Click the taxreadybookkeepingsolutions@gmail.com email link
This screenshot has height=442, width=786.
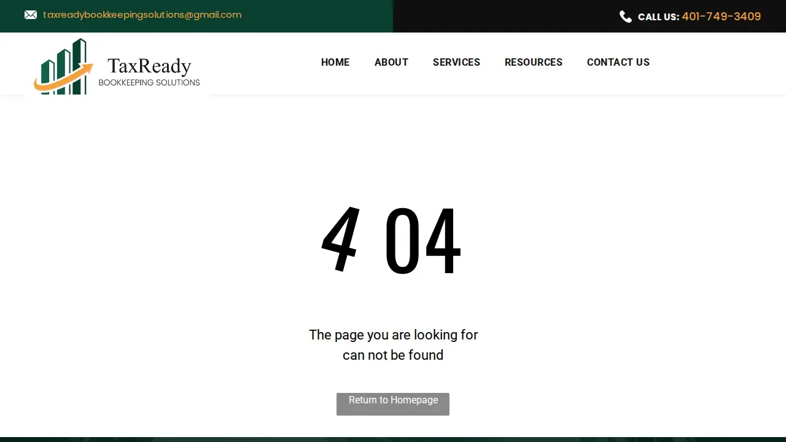point(142,15)
